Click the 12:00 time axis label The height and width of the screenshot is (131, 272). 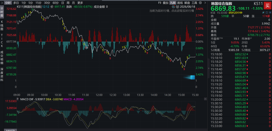(x=99, y=95)
